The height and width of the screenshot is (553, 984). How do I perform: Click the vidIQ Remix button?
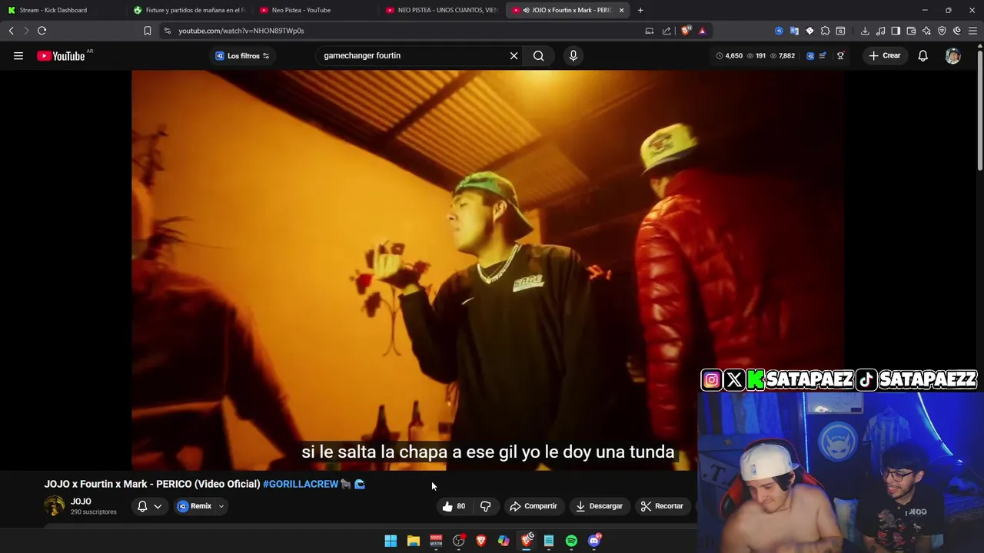(x=194, y=506)
